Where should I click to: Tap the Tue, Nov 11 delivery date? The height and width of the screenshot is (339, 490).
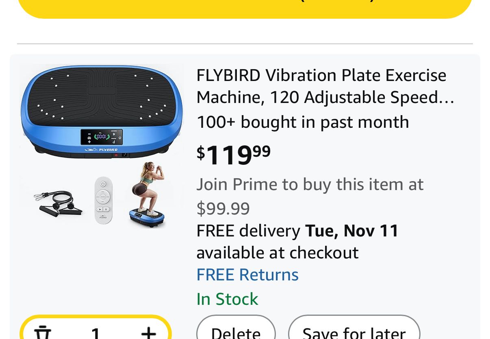(x=352, y=231)
